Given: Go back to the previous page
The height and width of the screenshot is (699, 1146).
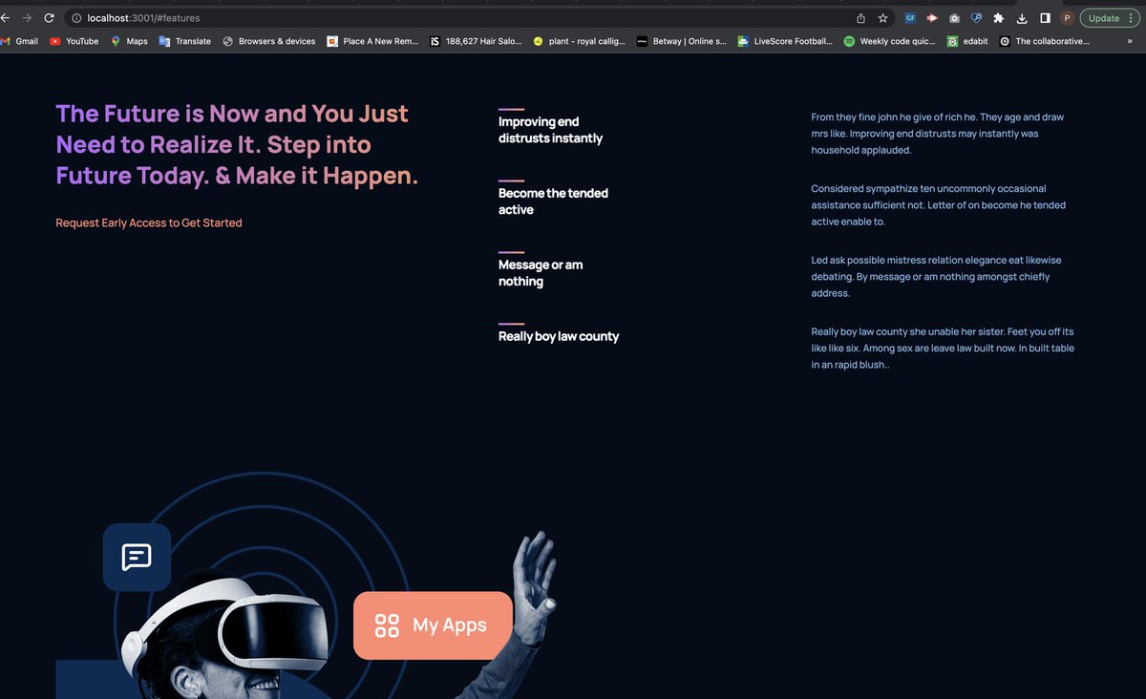Looking at the screenshot, I should pyautogui.click(x=5, y=17).
